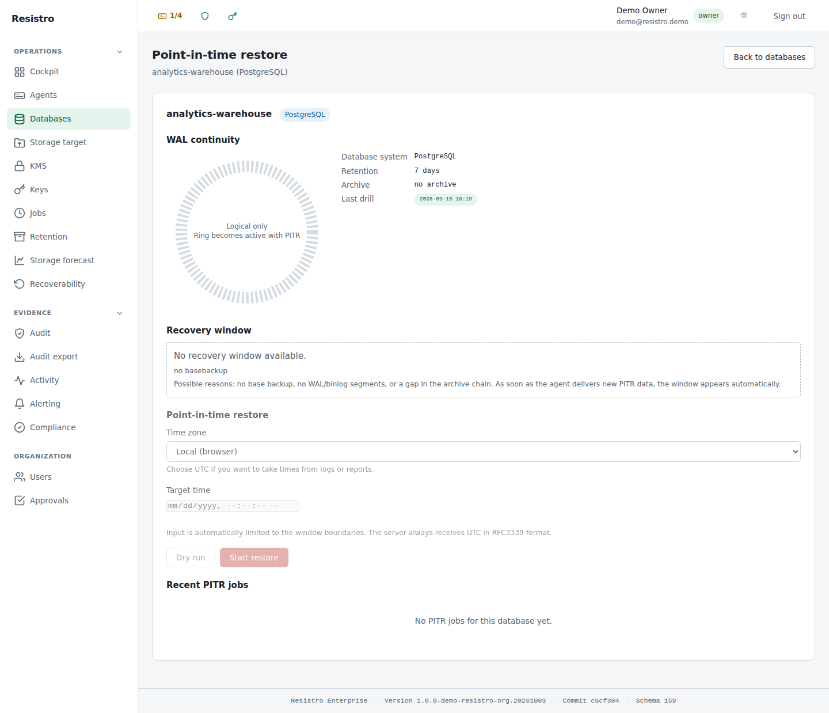
Task: Click the Audit shield-check icon
Action: tap(20, 333)
